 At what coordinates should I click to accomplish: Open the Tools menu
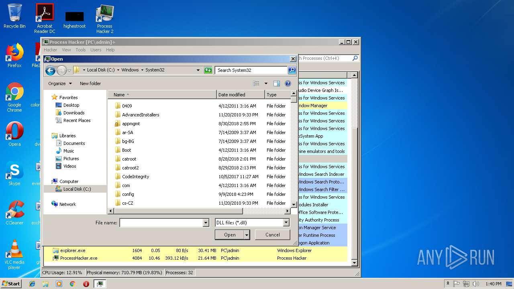[81, 50]
